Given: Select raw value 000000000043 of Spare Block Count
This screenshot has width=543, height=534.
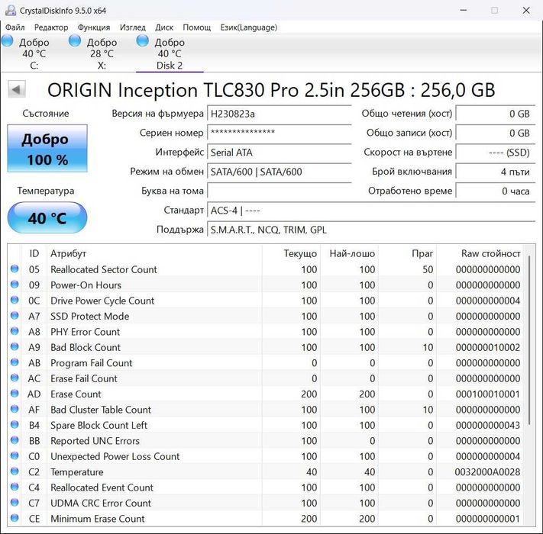Looking at the screenshot, I should click(487, 426).
